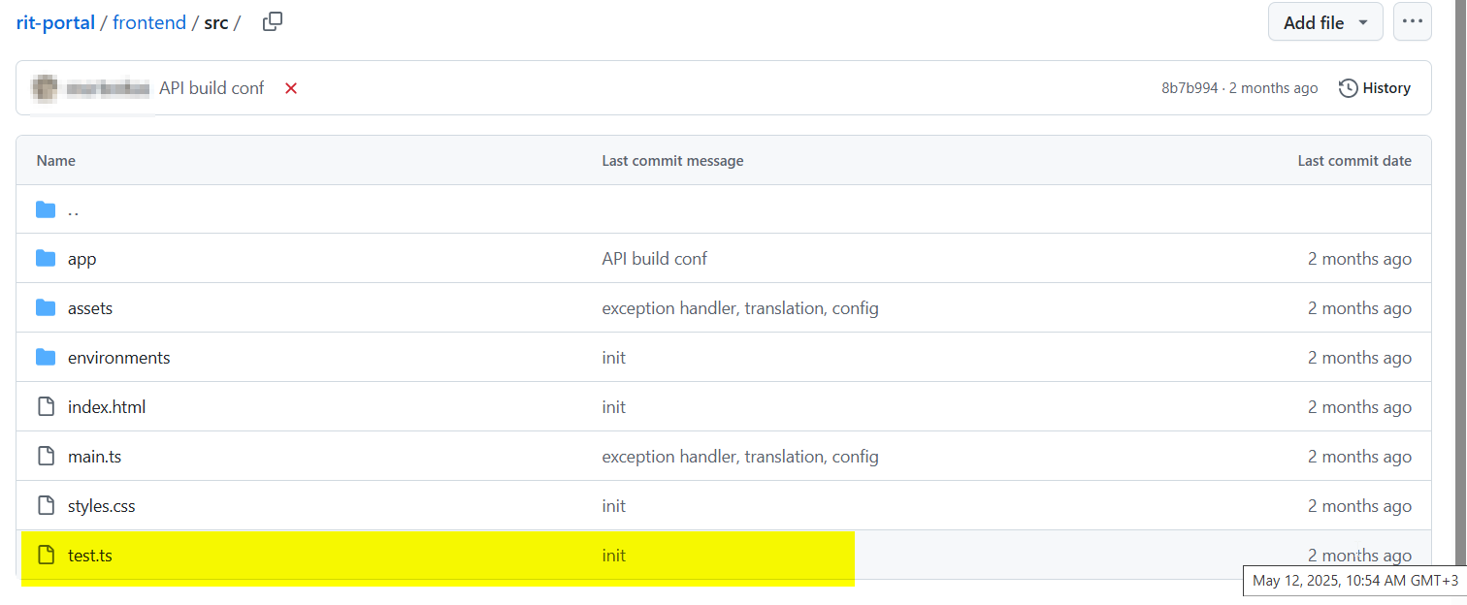This screenshot has width=1467, height=605.
Task: Click the app folder icon
Action: pyautogui.click(x=46, y=259)
